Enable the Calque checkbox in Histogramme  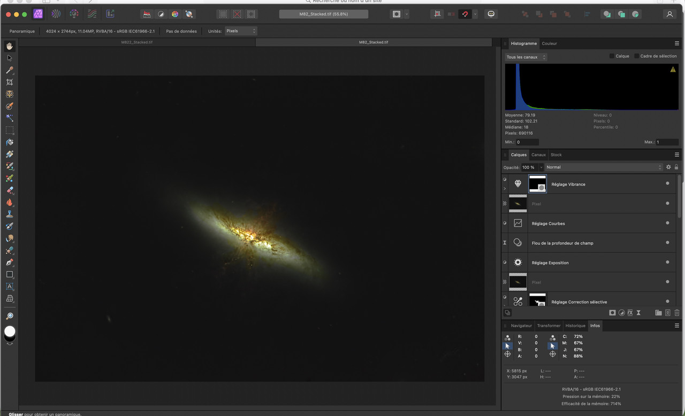coord(612,56)
